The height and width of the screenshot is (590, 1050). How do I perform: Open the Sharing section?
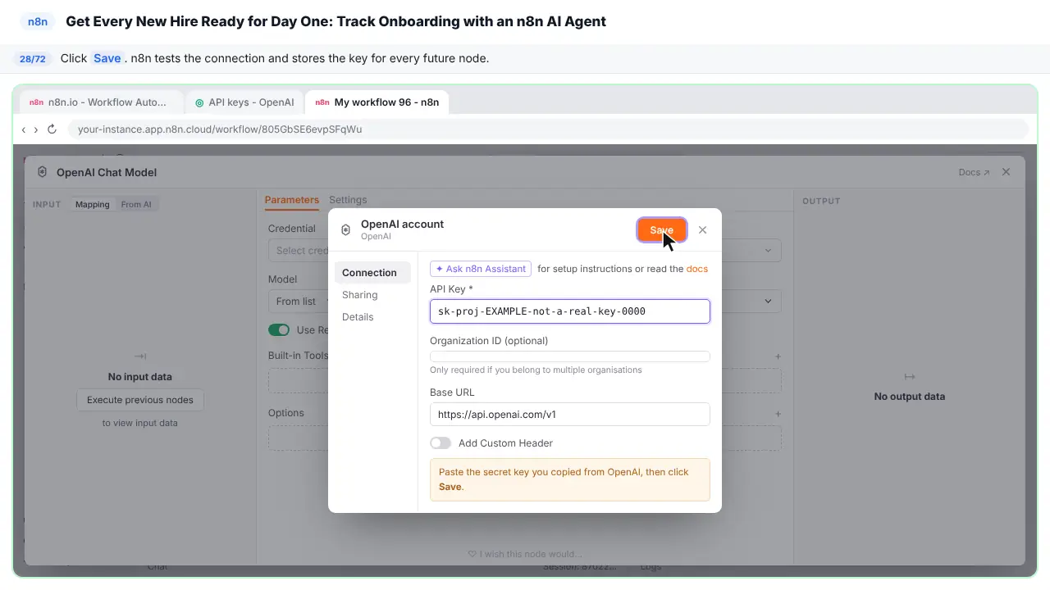pos(360,295)
